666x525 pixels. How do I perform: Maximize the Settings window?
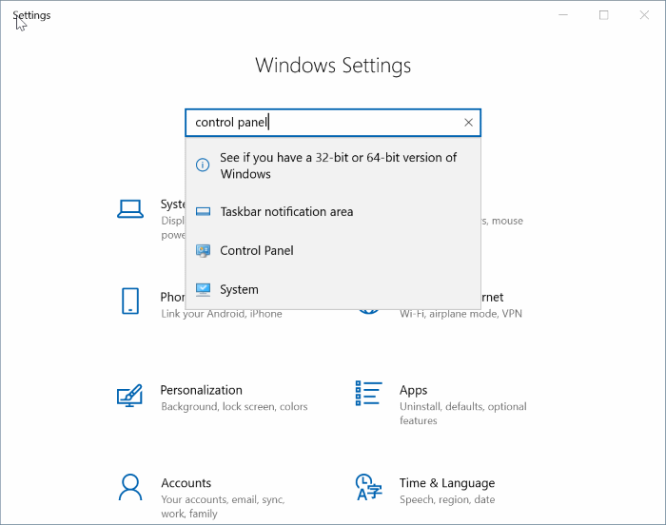click(x=603, y=15)
